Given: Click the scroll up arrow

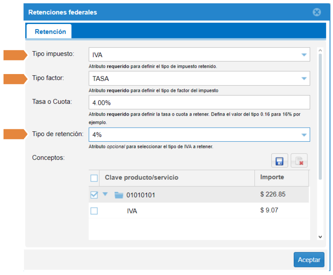Looking at the screenshot, I should coord(320,51).
